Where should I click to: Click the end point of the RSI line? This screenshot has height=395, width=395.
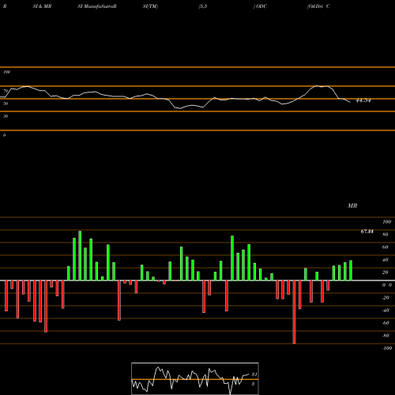click(x=350, y=102)
